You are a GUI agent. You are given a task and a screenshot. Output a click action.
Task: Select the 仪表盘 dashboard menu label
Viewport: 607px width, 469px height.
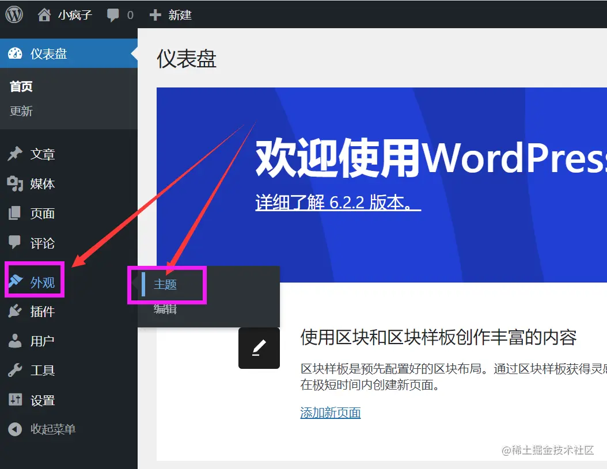pyautogui.click(x=49, y=54)
